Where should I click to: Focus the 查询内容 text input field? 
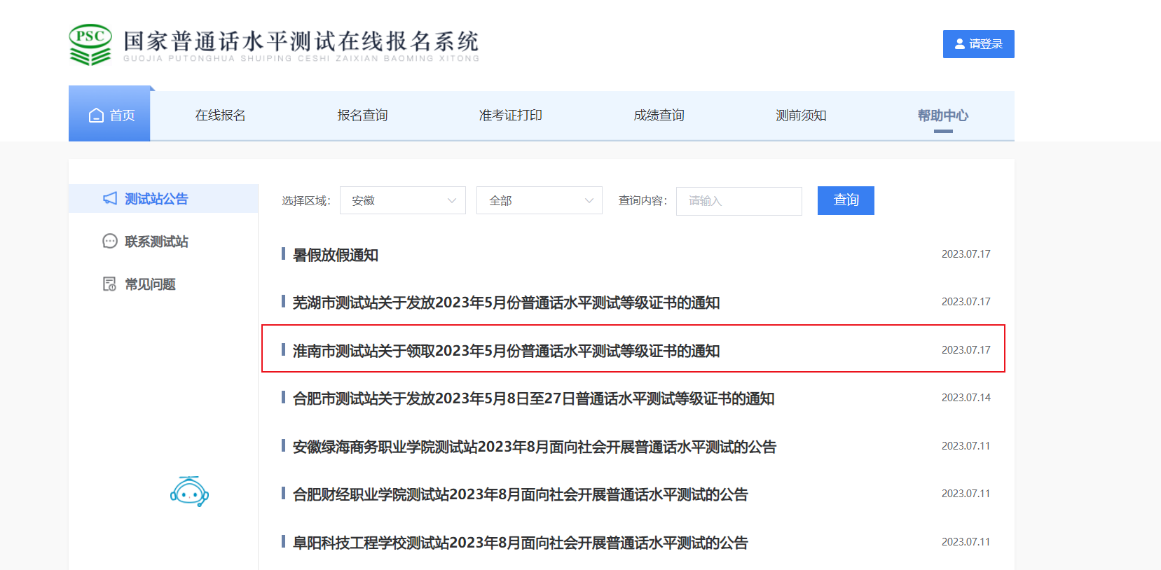738,201
